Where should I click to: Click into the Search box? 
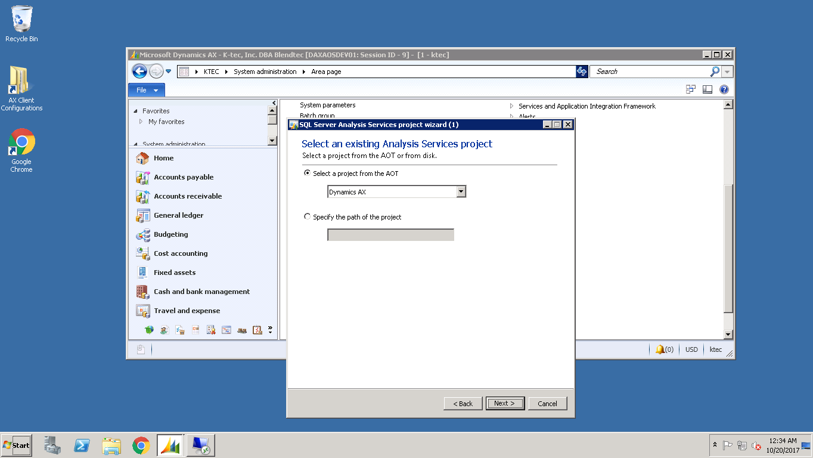651,72
